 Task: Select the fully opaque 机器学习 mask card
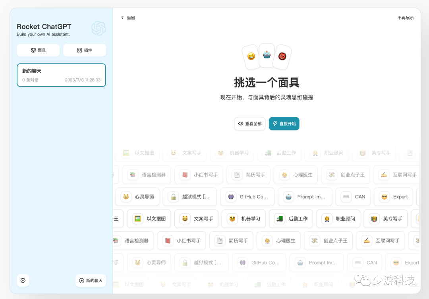pyautogui.click(x=244, y=219)
